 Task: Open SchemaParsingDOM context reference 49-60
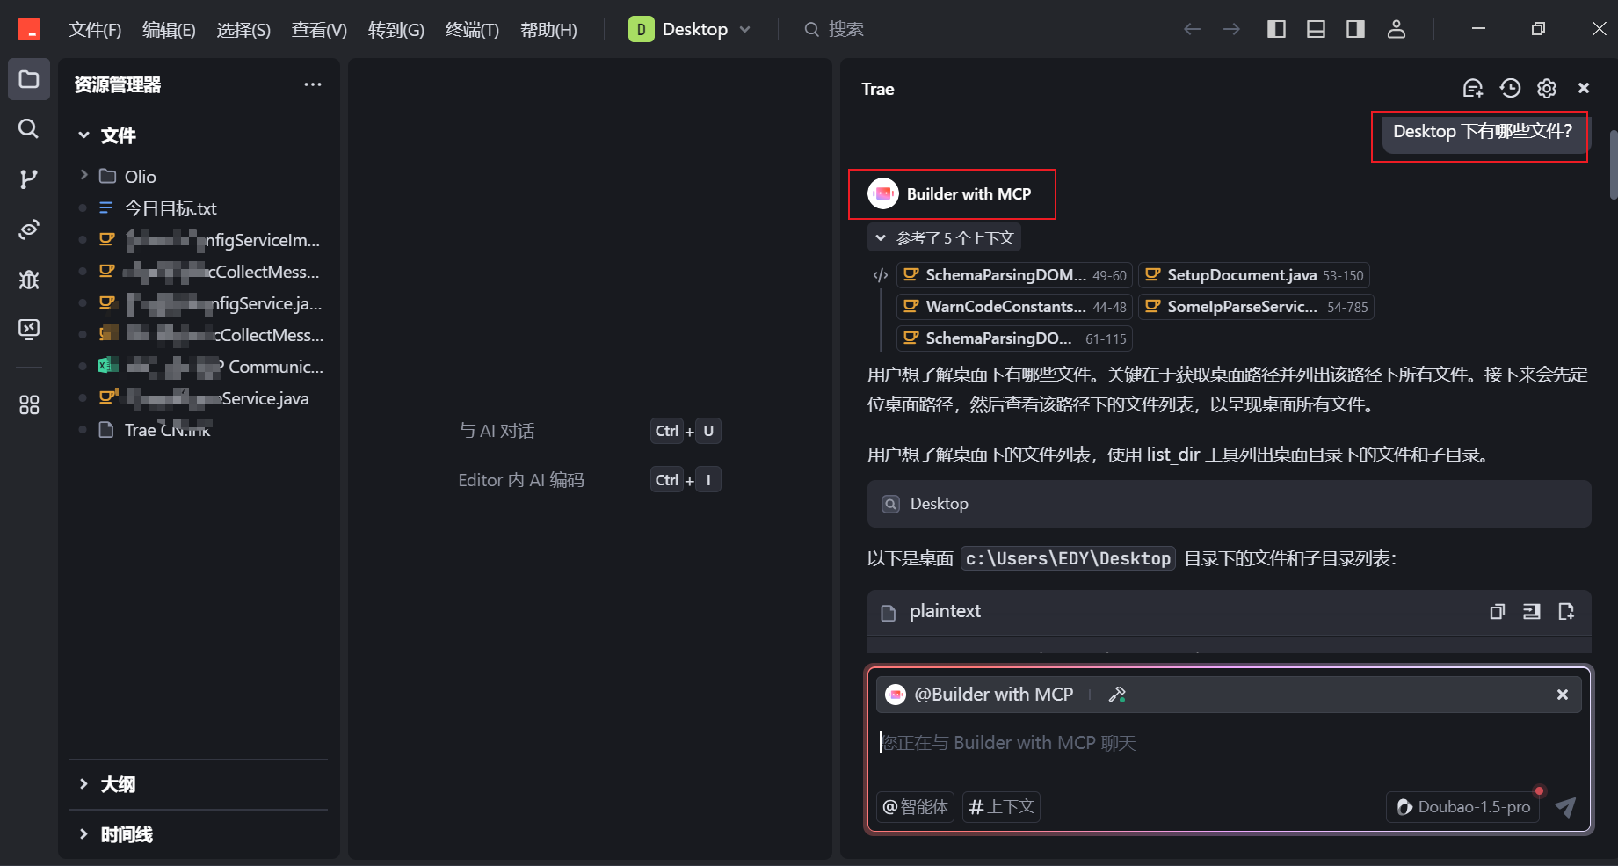[x=1014, y=275]
